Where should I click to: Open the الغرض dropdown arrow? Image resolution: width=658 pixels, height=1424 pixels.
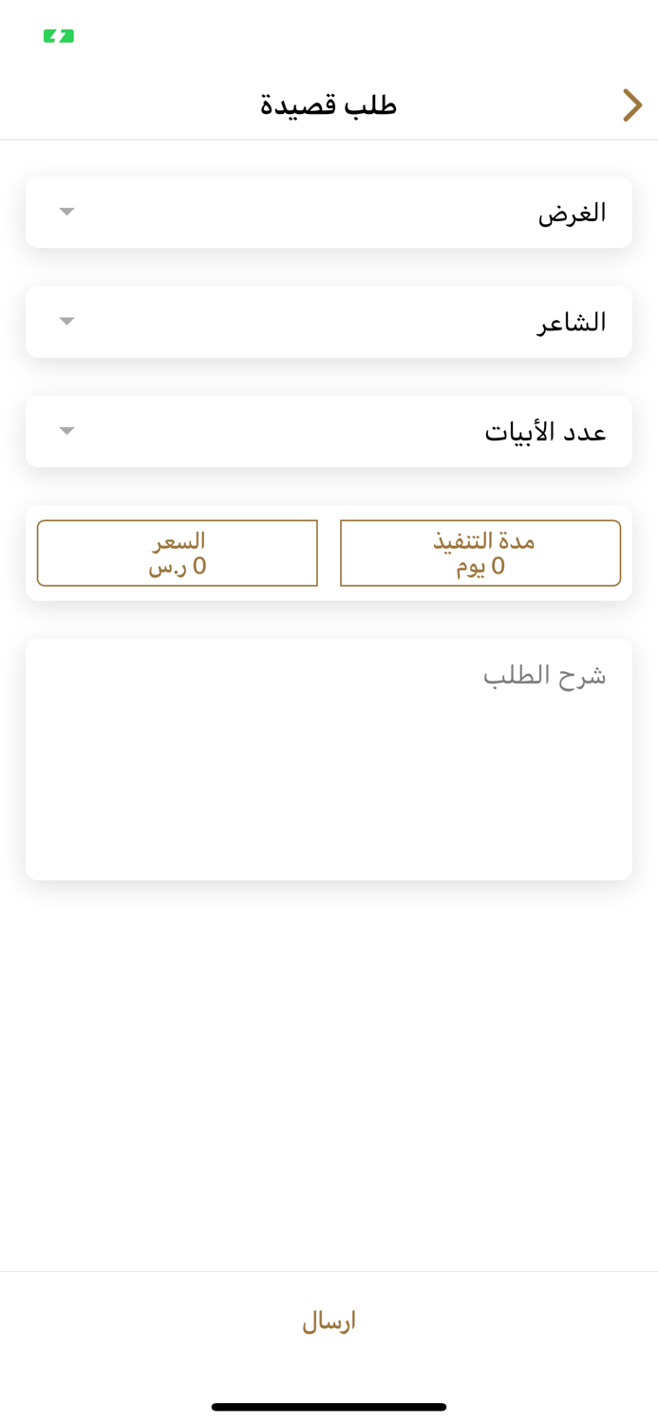(x=66, y=212)
